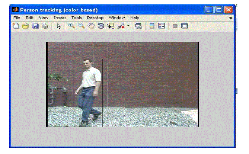Click the Link Plot icon
This screenshot has width=249, height=154.
click(x=138, y=26)
